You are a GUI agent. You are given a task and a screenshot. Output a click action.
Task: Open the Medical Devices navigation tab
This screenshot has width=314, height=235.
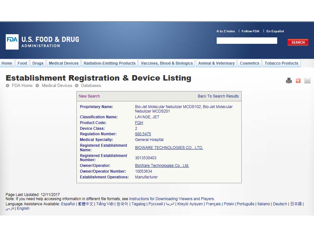pos(63,63)
